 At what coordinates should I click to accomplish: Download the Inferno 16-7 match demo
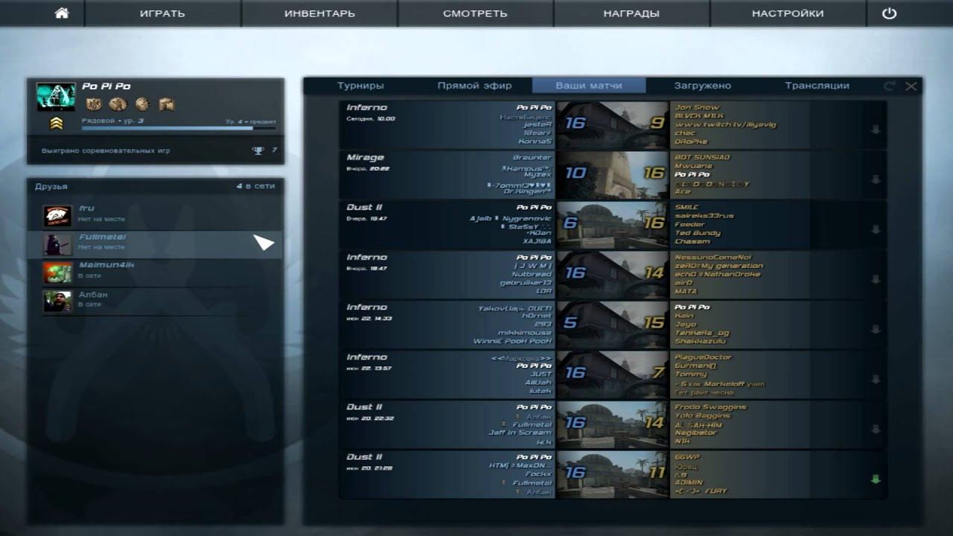tap(876, 379)
